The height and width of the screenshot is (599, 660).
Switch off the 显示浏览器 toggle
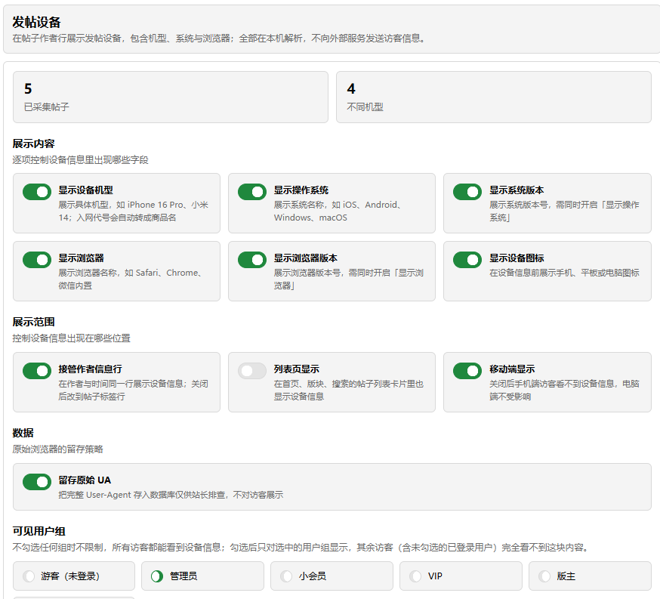point(37,260)
